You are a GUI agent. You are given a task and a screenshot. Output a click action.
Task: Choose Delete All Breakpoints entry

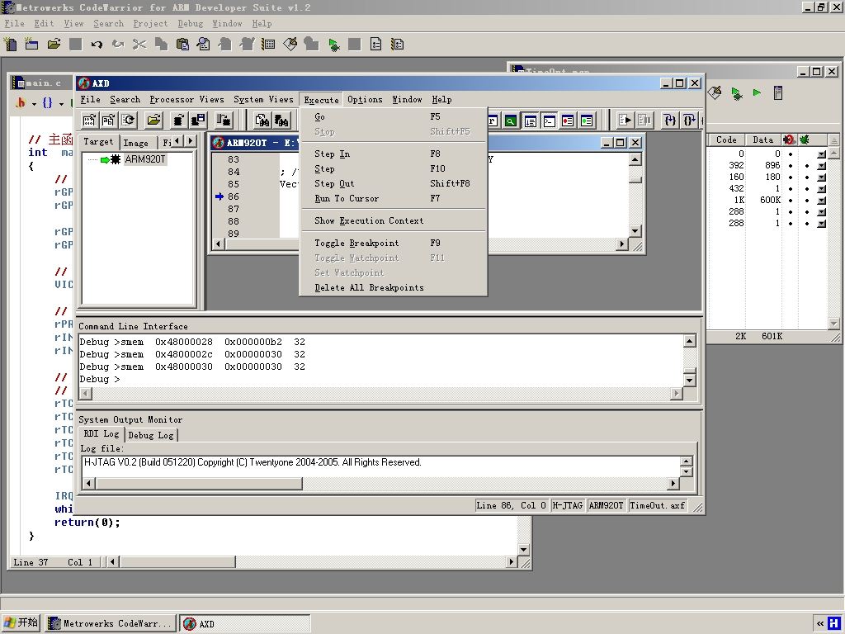click(394, 288)
